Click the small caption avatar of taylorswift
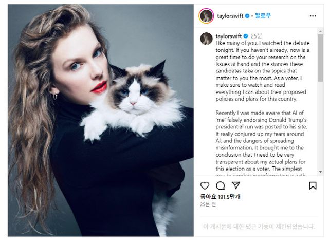 [x=206, y=39]
